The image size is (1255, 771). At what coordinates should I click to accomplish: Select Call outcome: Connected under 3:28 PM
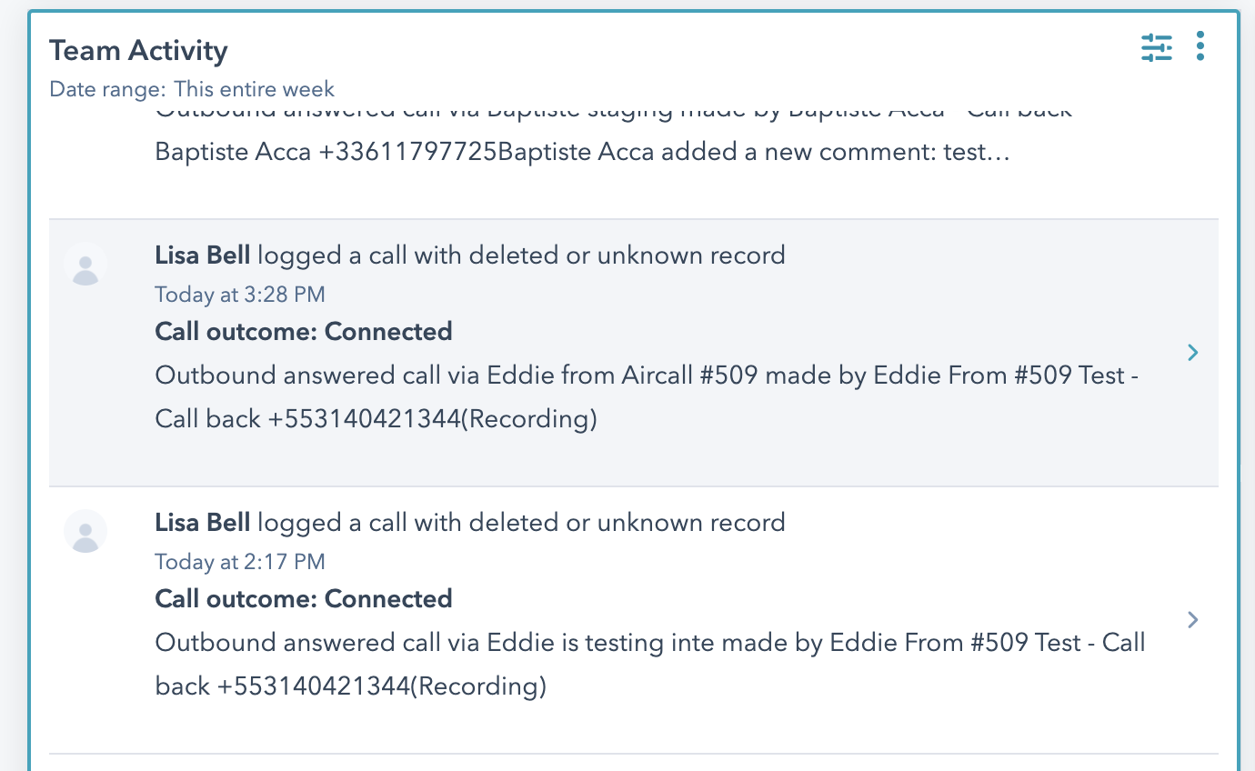[x=304, y=332]
